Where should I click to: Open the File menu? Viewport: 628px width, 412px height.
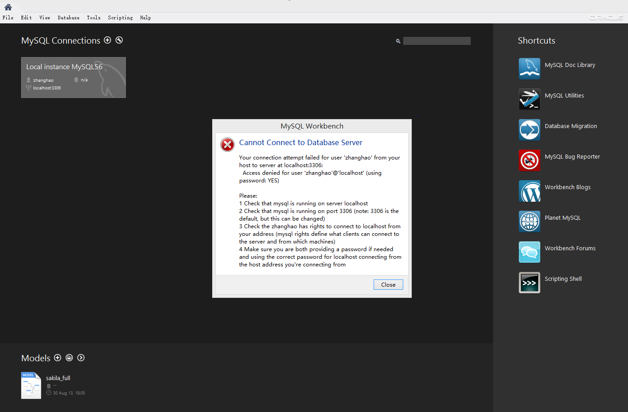pyautogui.click(x=8, y=18)
